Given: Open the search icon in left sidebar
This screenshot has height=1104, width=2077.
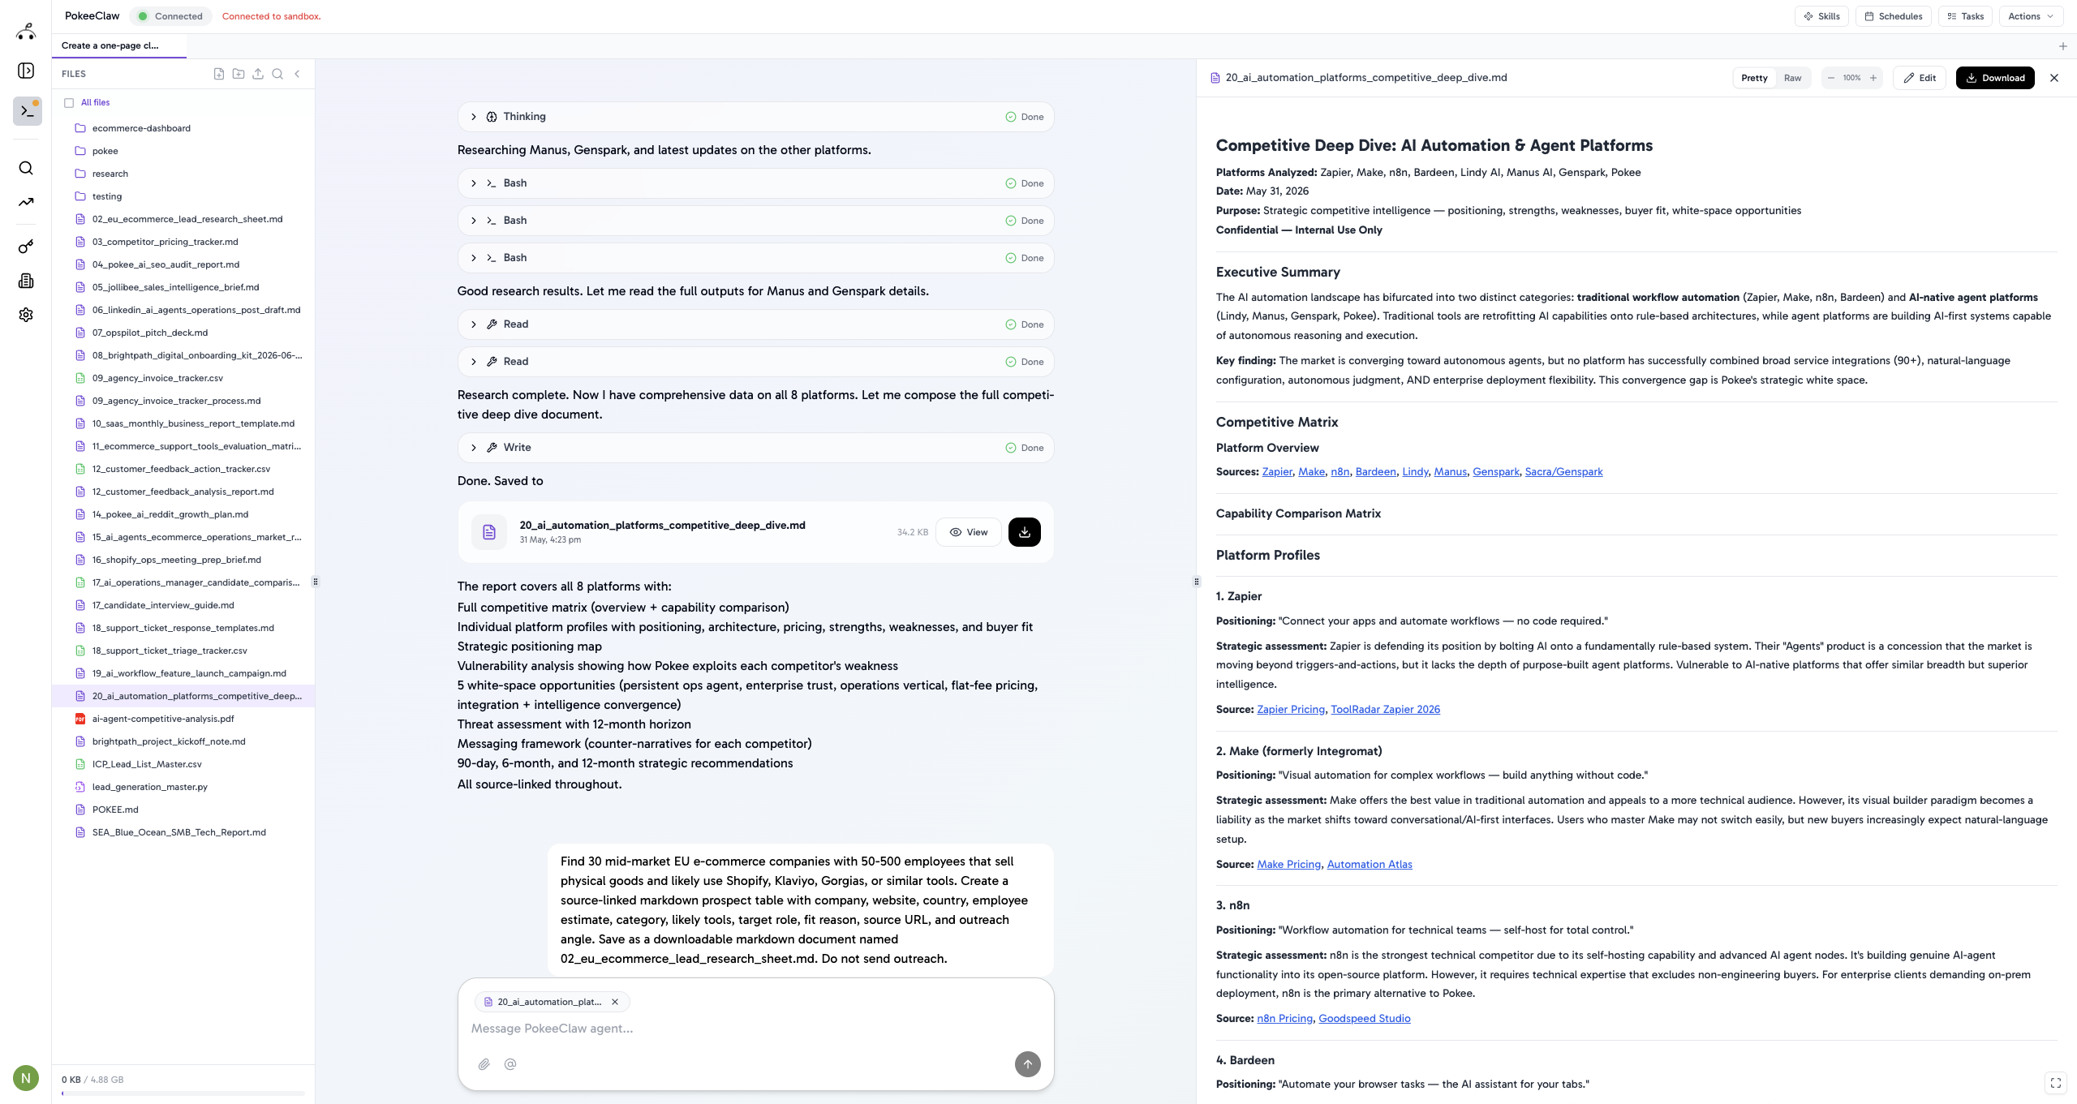Looking at the screenshot, I should pos(26,168).
